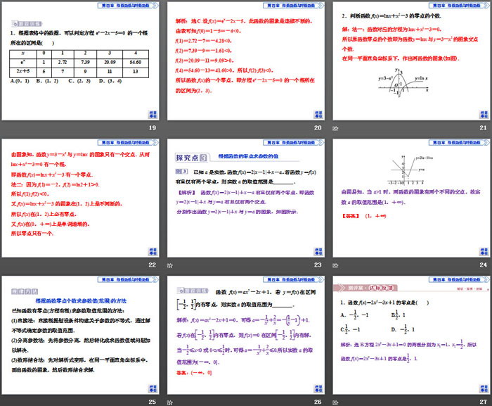Click the 例3 label on slide 23

(x=181, y=172)
